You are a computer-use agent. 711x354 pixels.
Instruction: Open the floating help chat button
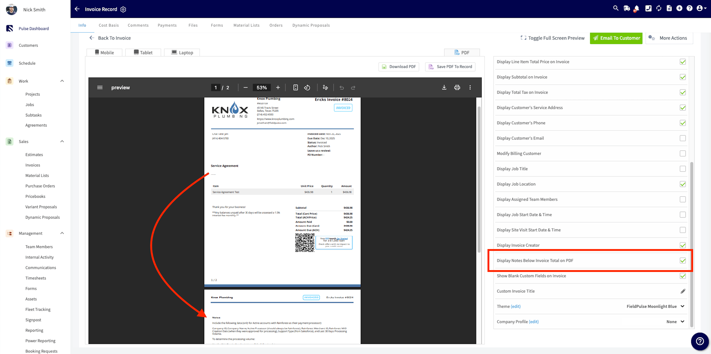point(700,341)
